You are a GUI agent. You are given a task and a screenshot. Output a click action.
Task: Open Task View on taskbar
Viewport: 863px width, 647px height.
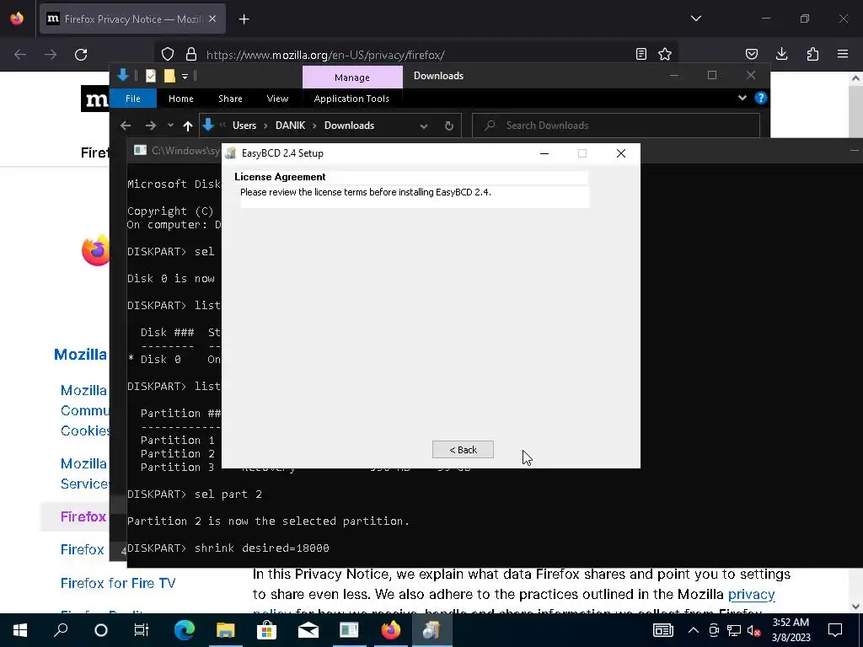[142, 630]
